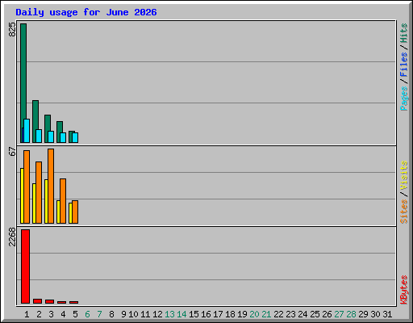Click green weekend day 20 label

pyautogui.click(x=254, y=314)
